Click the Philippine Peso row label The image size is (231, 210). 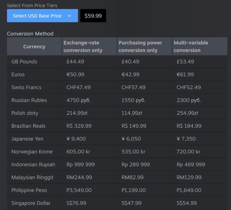(x=29, y=190)
